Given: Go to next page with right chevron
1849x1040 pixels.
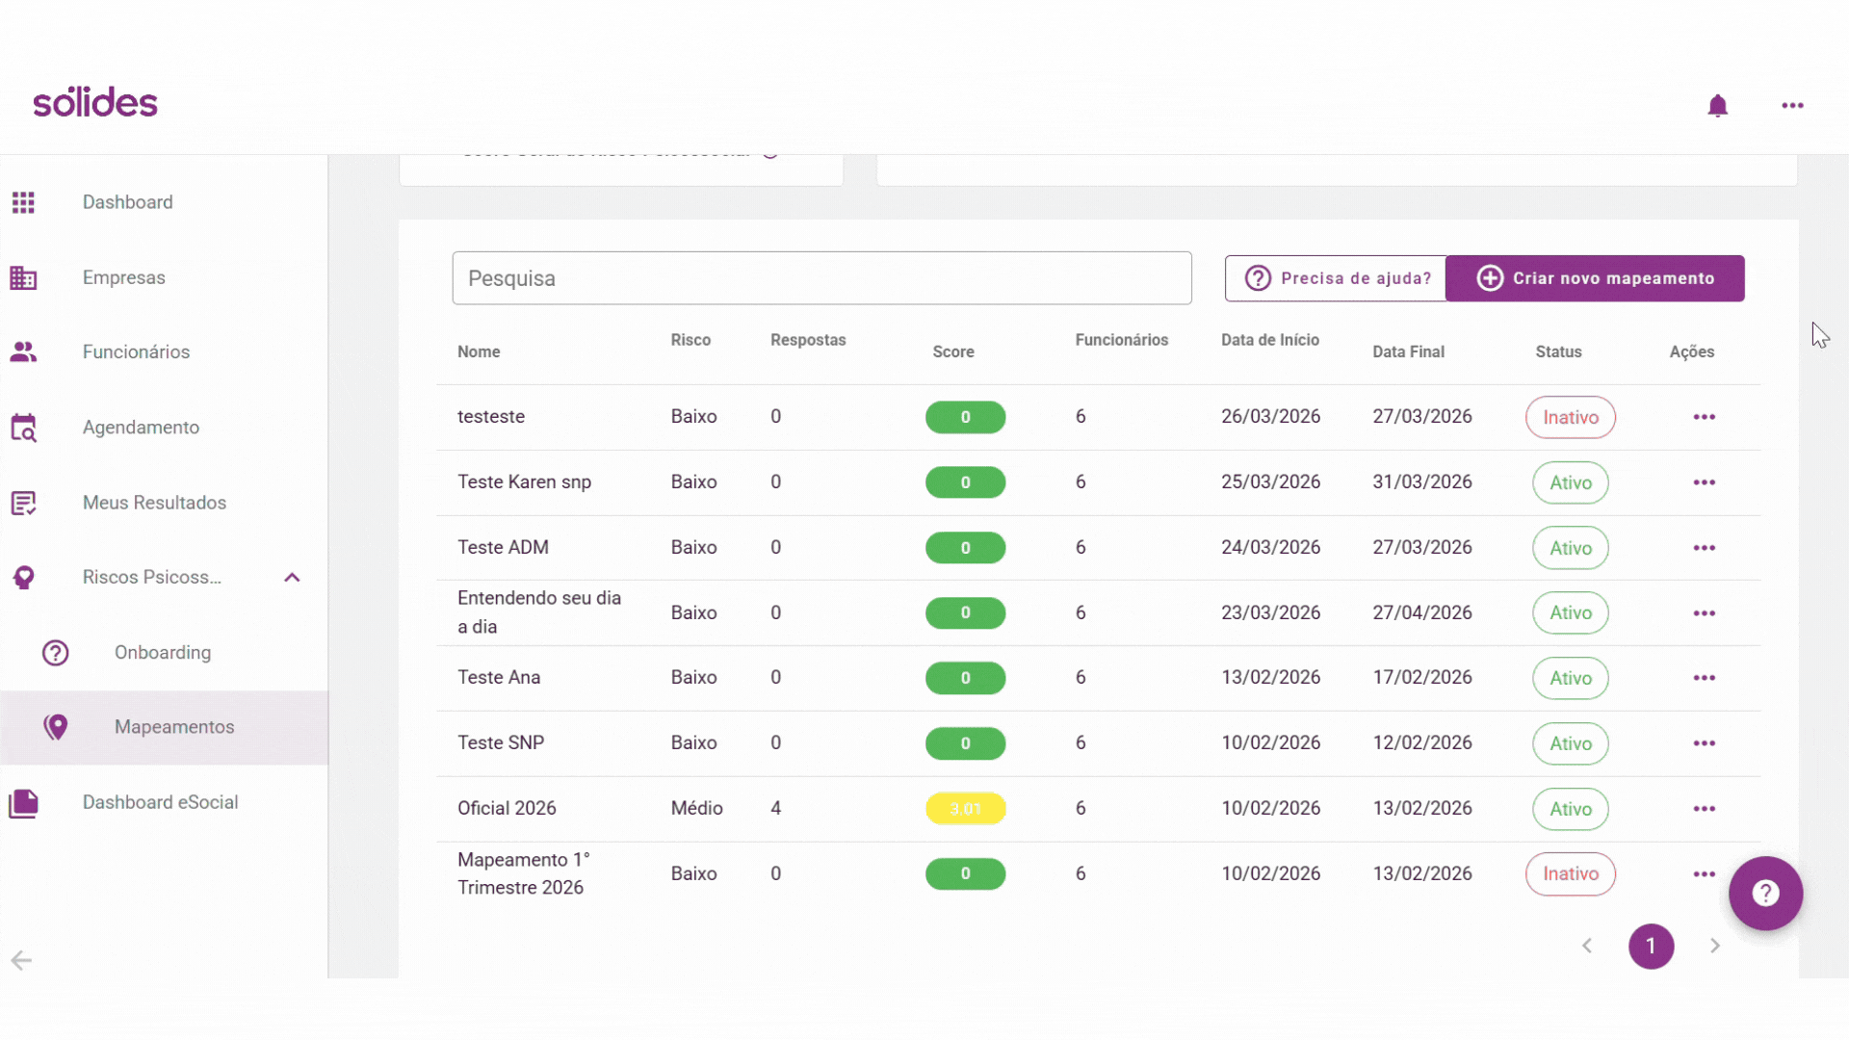Looking at the screenshot, I should pos(1714,946).
